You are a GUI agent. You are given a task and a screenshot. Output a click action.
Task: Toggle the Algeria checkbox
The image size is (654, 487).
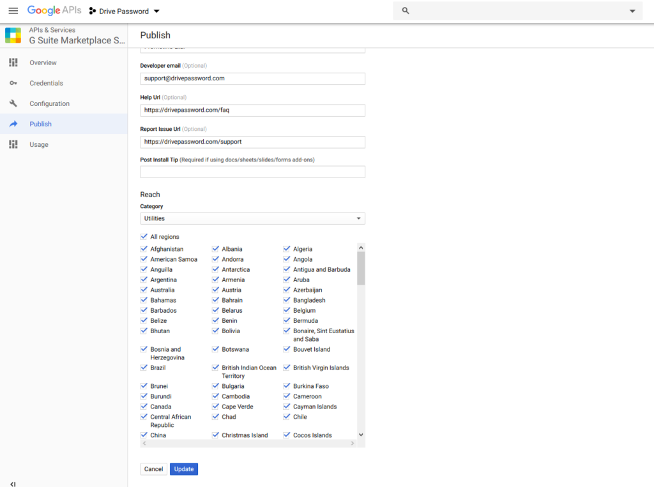click(287, 249)
